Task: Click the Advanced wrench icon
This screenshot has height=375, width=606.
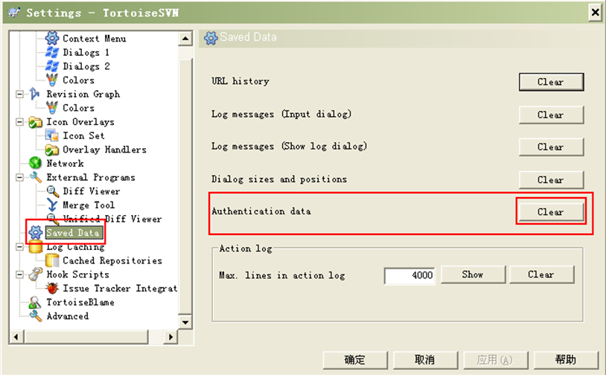Action: pos(35,316)
